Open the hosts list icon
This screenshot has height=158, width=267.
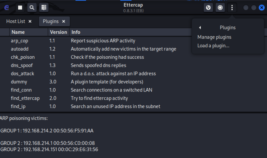(44, 7)
